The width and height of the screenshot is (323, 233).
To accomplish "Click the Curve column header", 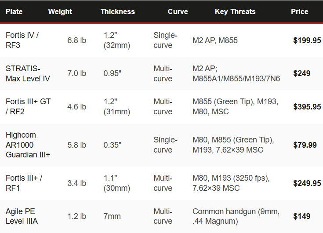I will tap(178, 11).
